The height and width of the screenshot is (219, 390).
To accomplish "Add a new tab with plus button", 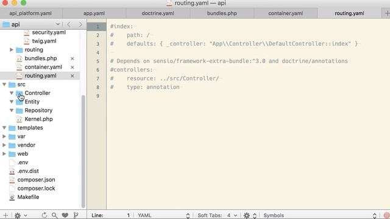I will 387,13.
